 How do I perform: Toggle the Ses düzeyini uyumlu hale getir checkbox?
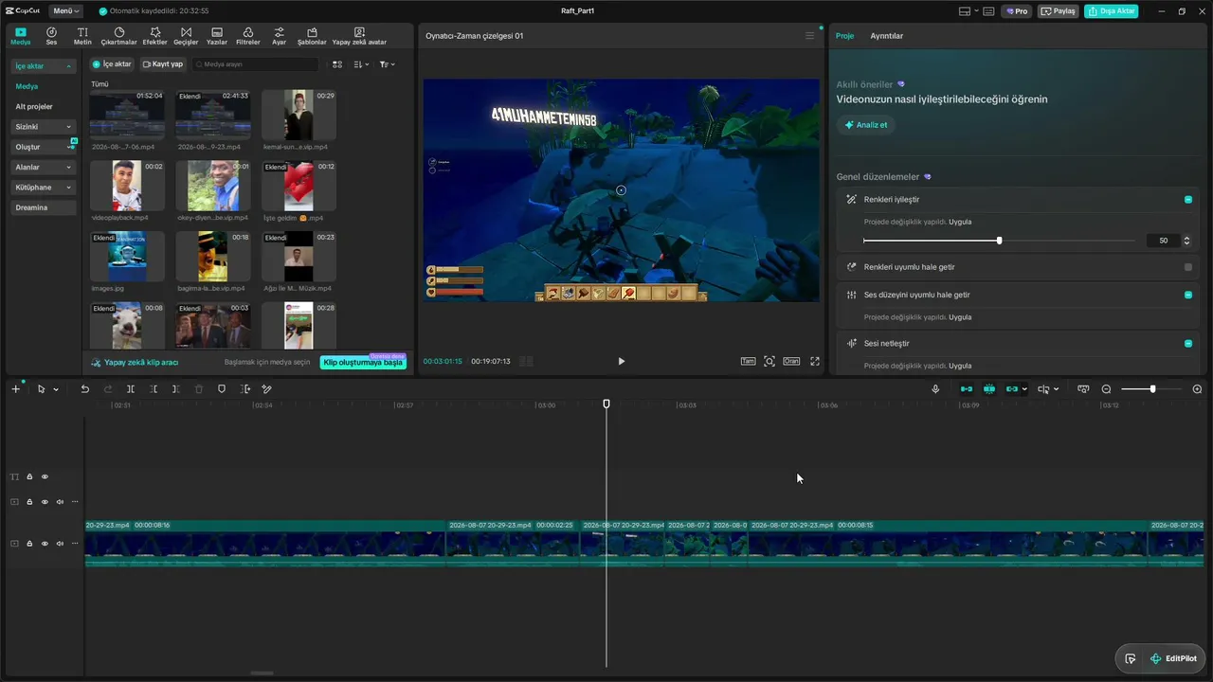(x=1188, y=295)
